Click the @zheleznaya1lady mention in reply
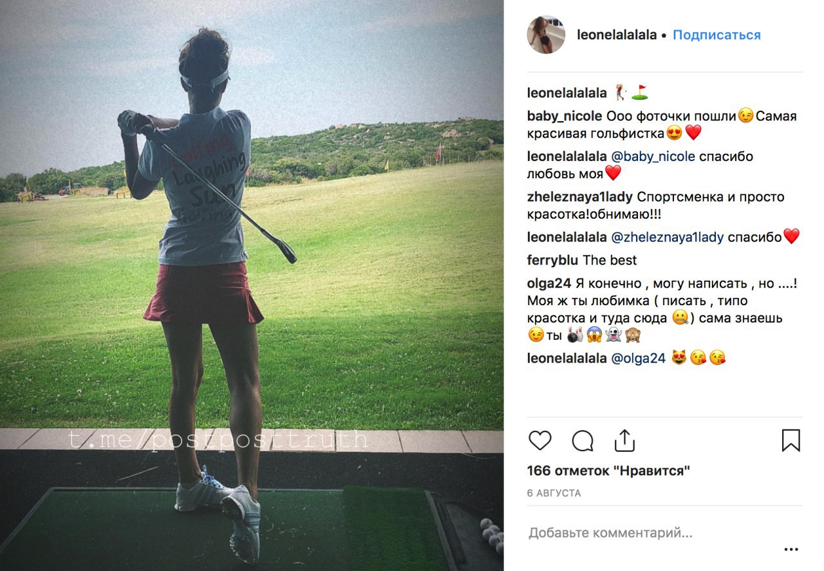The image size is (824, 571). point(668,237)
